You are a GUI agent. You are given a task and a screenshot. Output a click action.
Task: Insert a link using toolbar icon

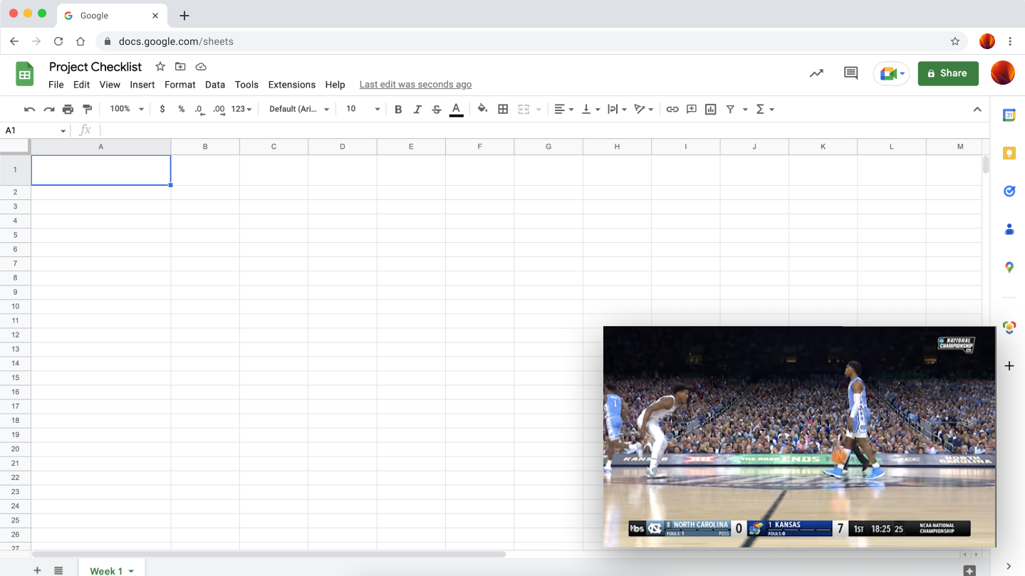672,109
